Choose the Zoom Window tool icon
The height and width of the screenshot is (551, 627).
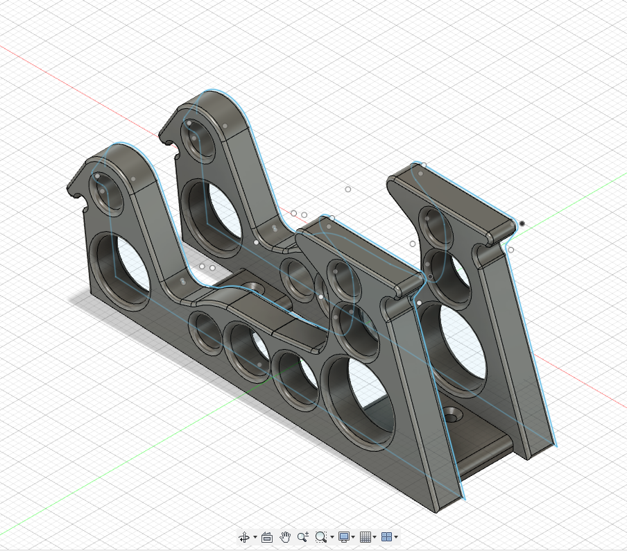320,537
